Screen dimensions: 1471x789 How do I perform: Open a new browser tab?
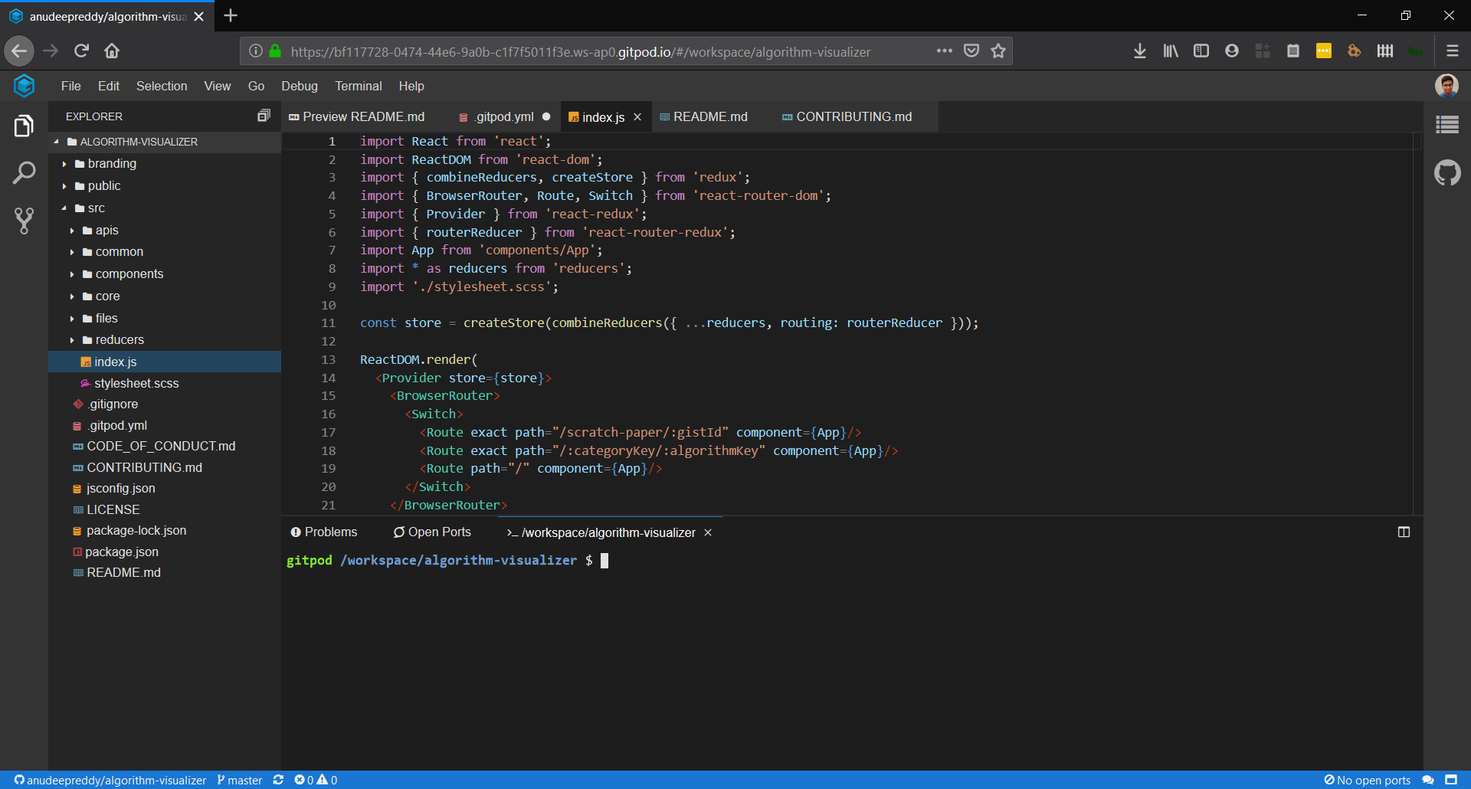coord(231,15)
